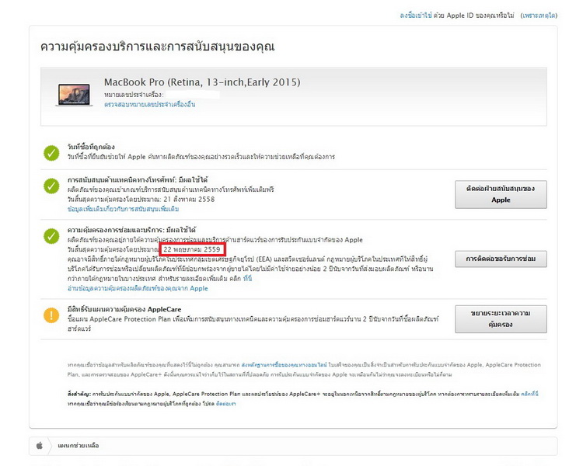583x466 pixels.
Task: Click 'ขยายระยะเวลาความคุ้มครอง' button
Action: 501,319
